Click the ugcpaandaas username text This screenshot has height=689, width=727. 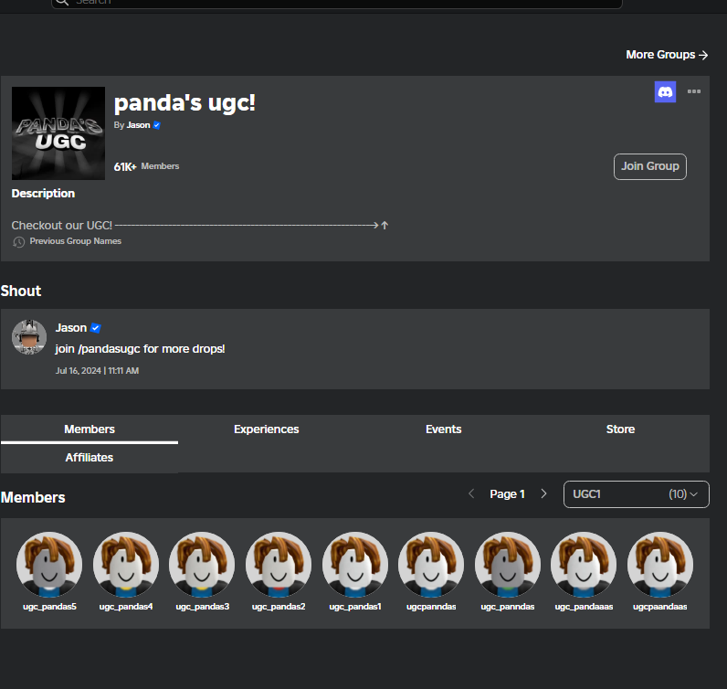660,607
